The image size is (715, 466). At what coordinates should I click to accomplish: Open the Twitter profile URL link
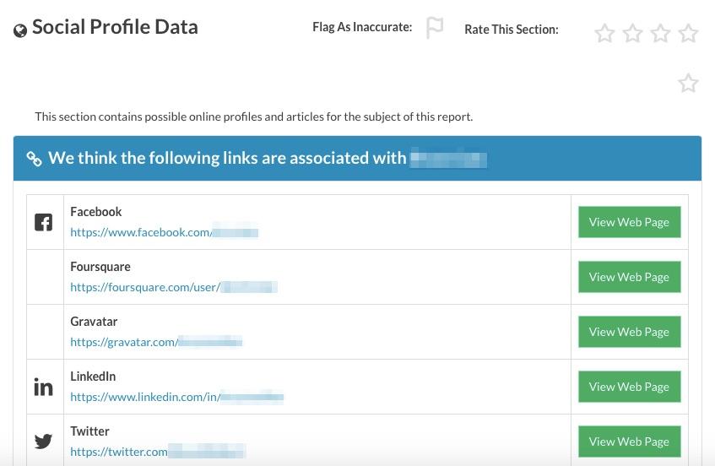click(x=158, y=452)
